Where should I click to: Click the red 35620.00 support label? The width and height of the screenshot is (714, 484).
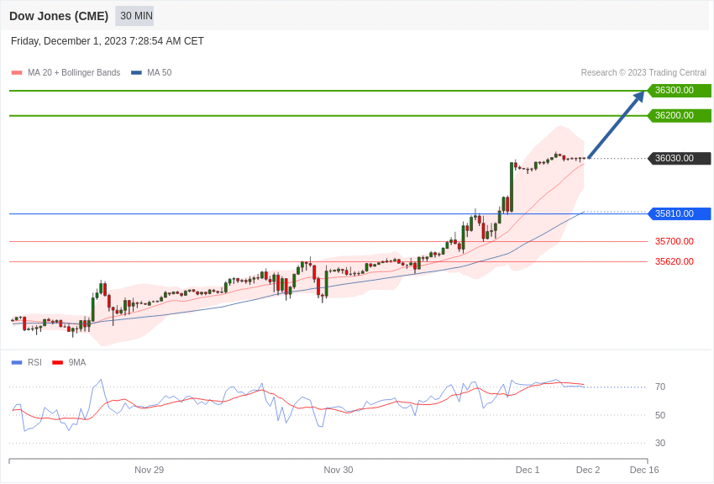[675, 262]
